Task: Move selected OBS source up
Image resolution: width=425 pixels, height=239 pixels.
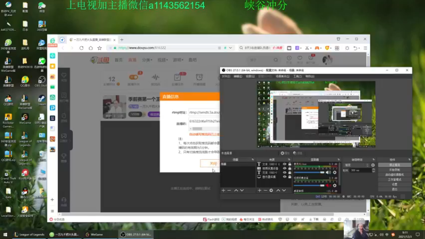Action: (278, 191)
